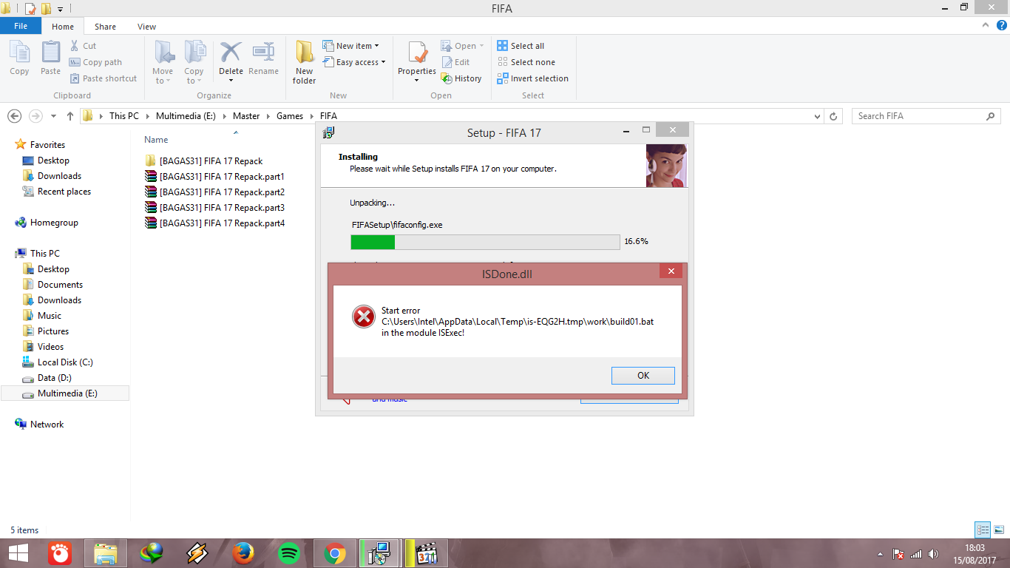Viewport: 1010px width, 568px height.
Task: Open the File menu
Action: [x=21, y=26]
